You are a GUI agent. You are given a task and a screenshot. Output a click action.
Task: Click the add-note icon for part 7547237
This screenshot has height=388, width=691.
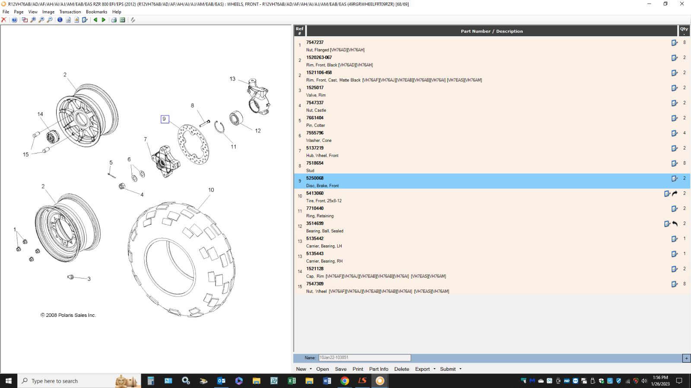pos(675,43)
